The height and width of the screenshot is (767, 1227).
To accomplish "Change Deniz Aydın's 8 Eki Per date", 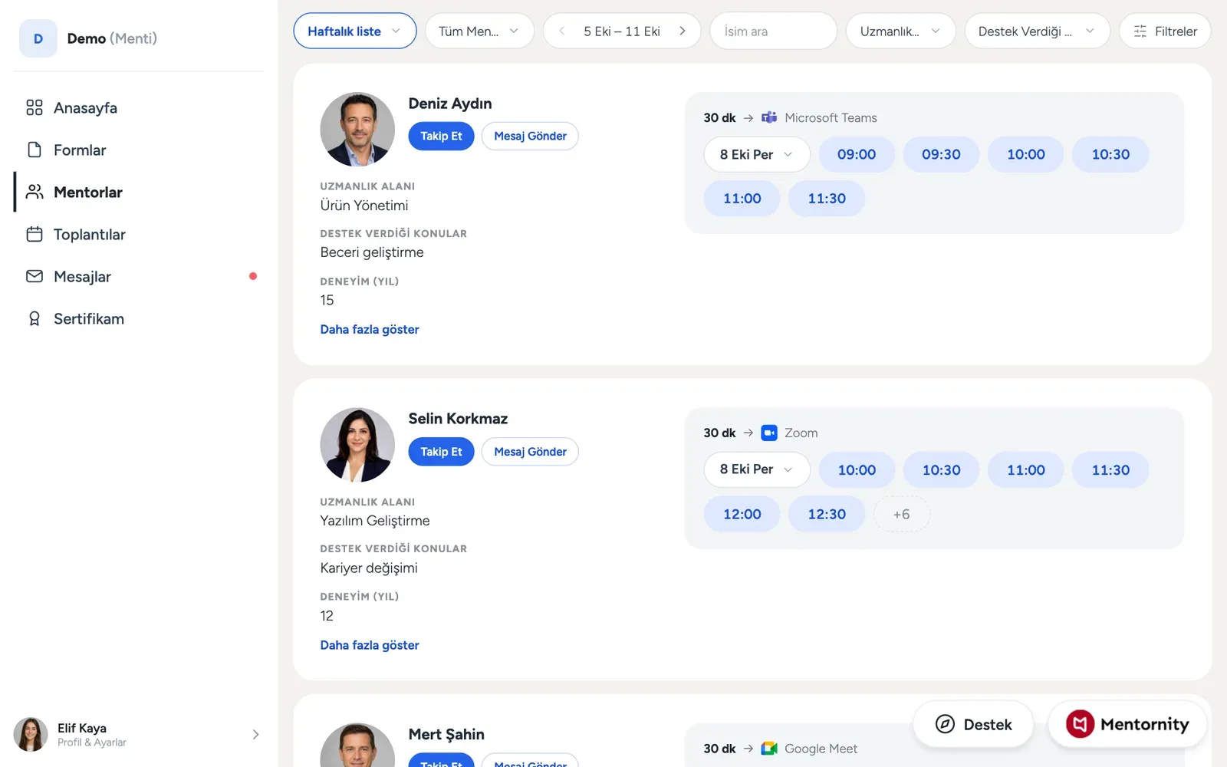I will (x=757, y=154).
